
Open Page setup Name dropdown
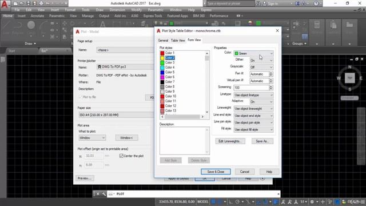point(125,50)
